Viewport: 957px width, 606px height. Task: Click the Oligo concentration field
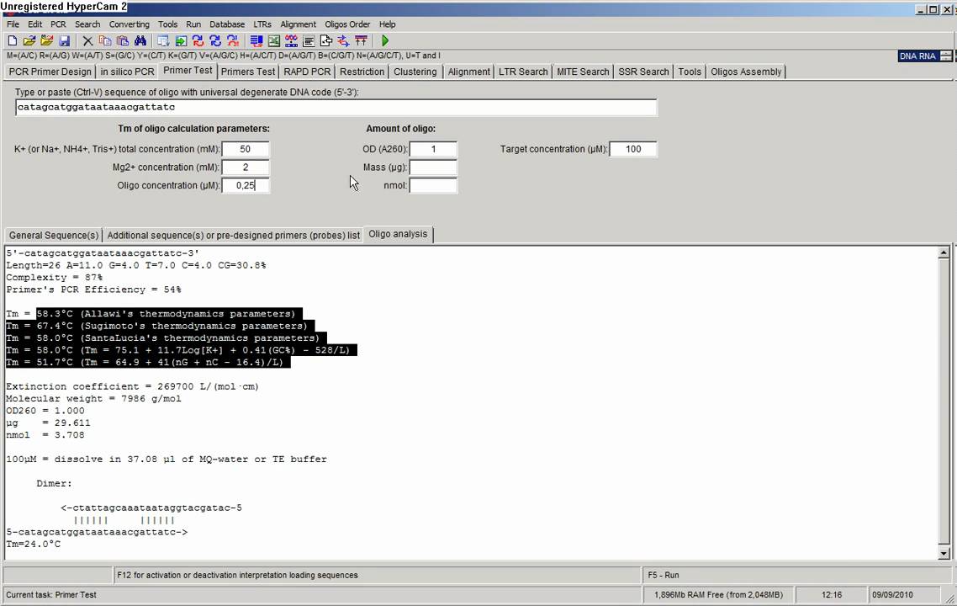(x=246, y=186)
